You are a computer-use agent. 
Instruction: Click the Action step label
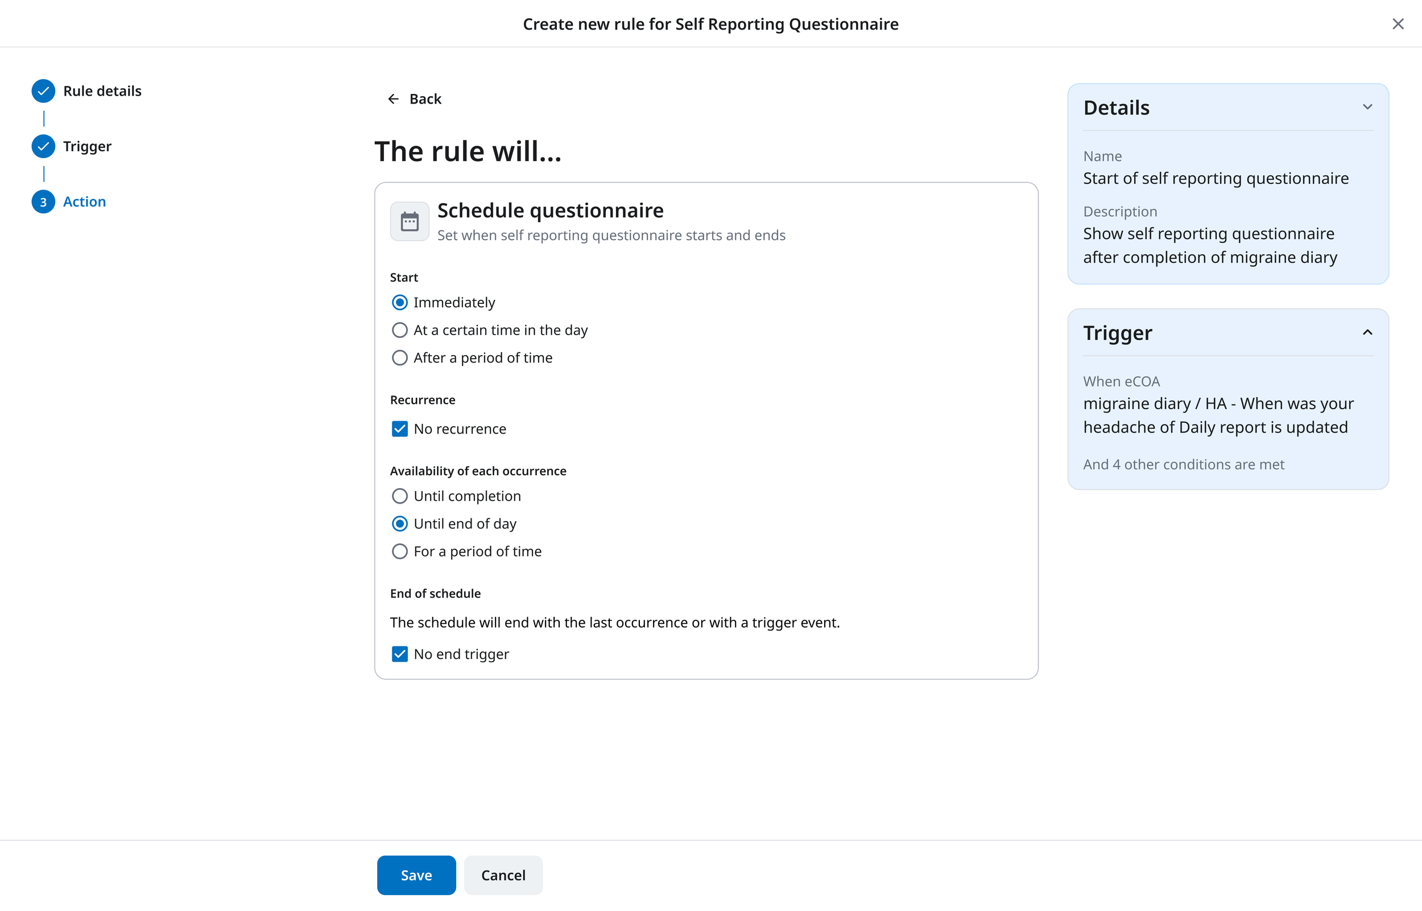pyautogui.click(x=85, y=202)
